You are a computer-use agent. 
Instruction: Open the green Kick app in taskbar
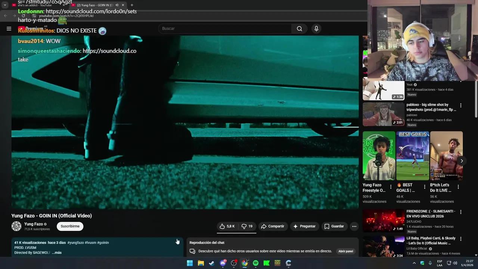tap(267, 263)
